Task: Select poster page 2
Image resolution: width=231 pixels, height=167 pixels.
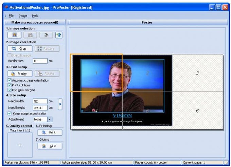Action: pos(147,73)
